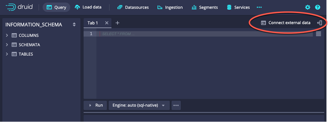Open the Segments view
This screenshot has height=122, width=328.
pos(205,7)
